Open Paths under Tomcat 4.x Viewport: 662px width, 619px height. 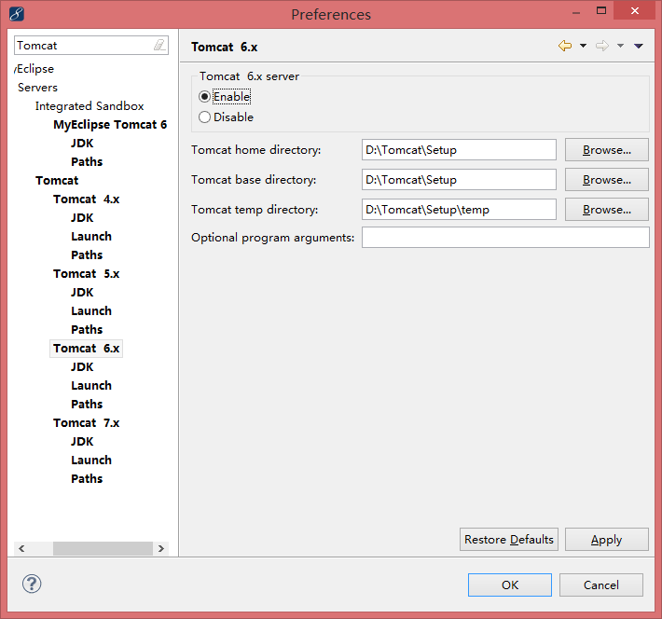pyautogui.click(x=87, y=254)
